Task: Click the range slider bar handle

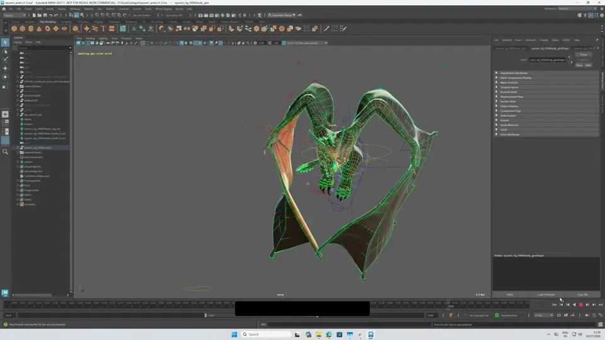Action: [x=205, y=315]
